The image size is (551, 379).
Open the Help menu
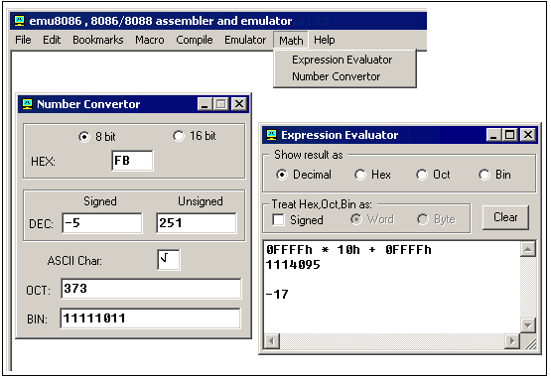(x=324, y=40)
